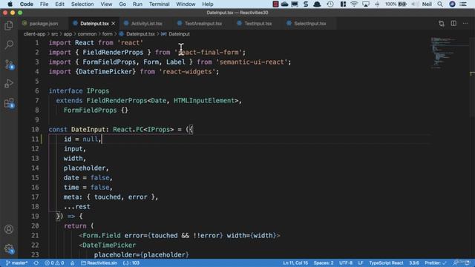This screenshot has width=475, height=267.
Task: Click line number 10 in gutter
Action: (x=35, y=129)
